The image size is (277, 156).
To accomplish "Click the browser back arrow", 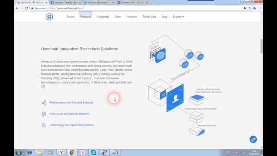I will tap(17, 8).
